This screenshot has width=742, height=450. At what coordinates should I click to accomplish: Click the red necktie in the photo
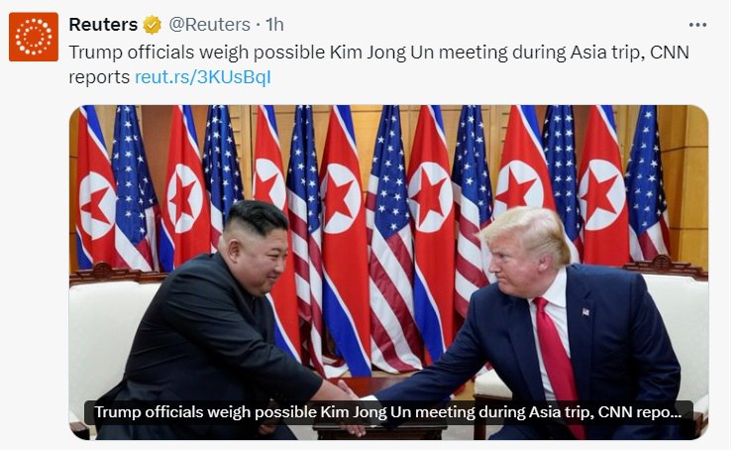click(x=558, y=358)
